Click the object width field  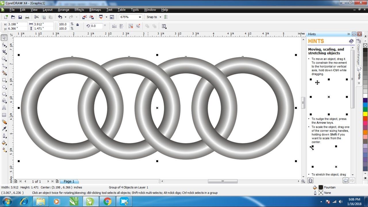coord(43,24)
